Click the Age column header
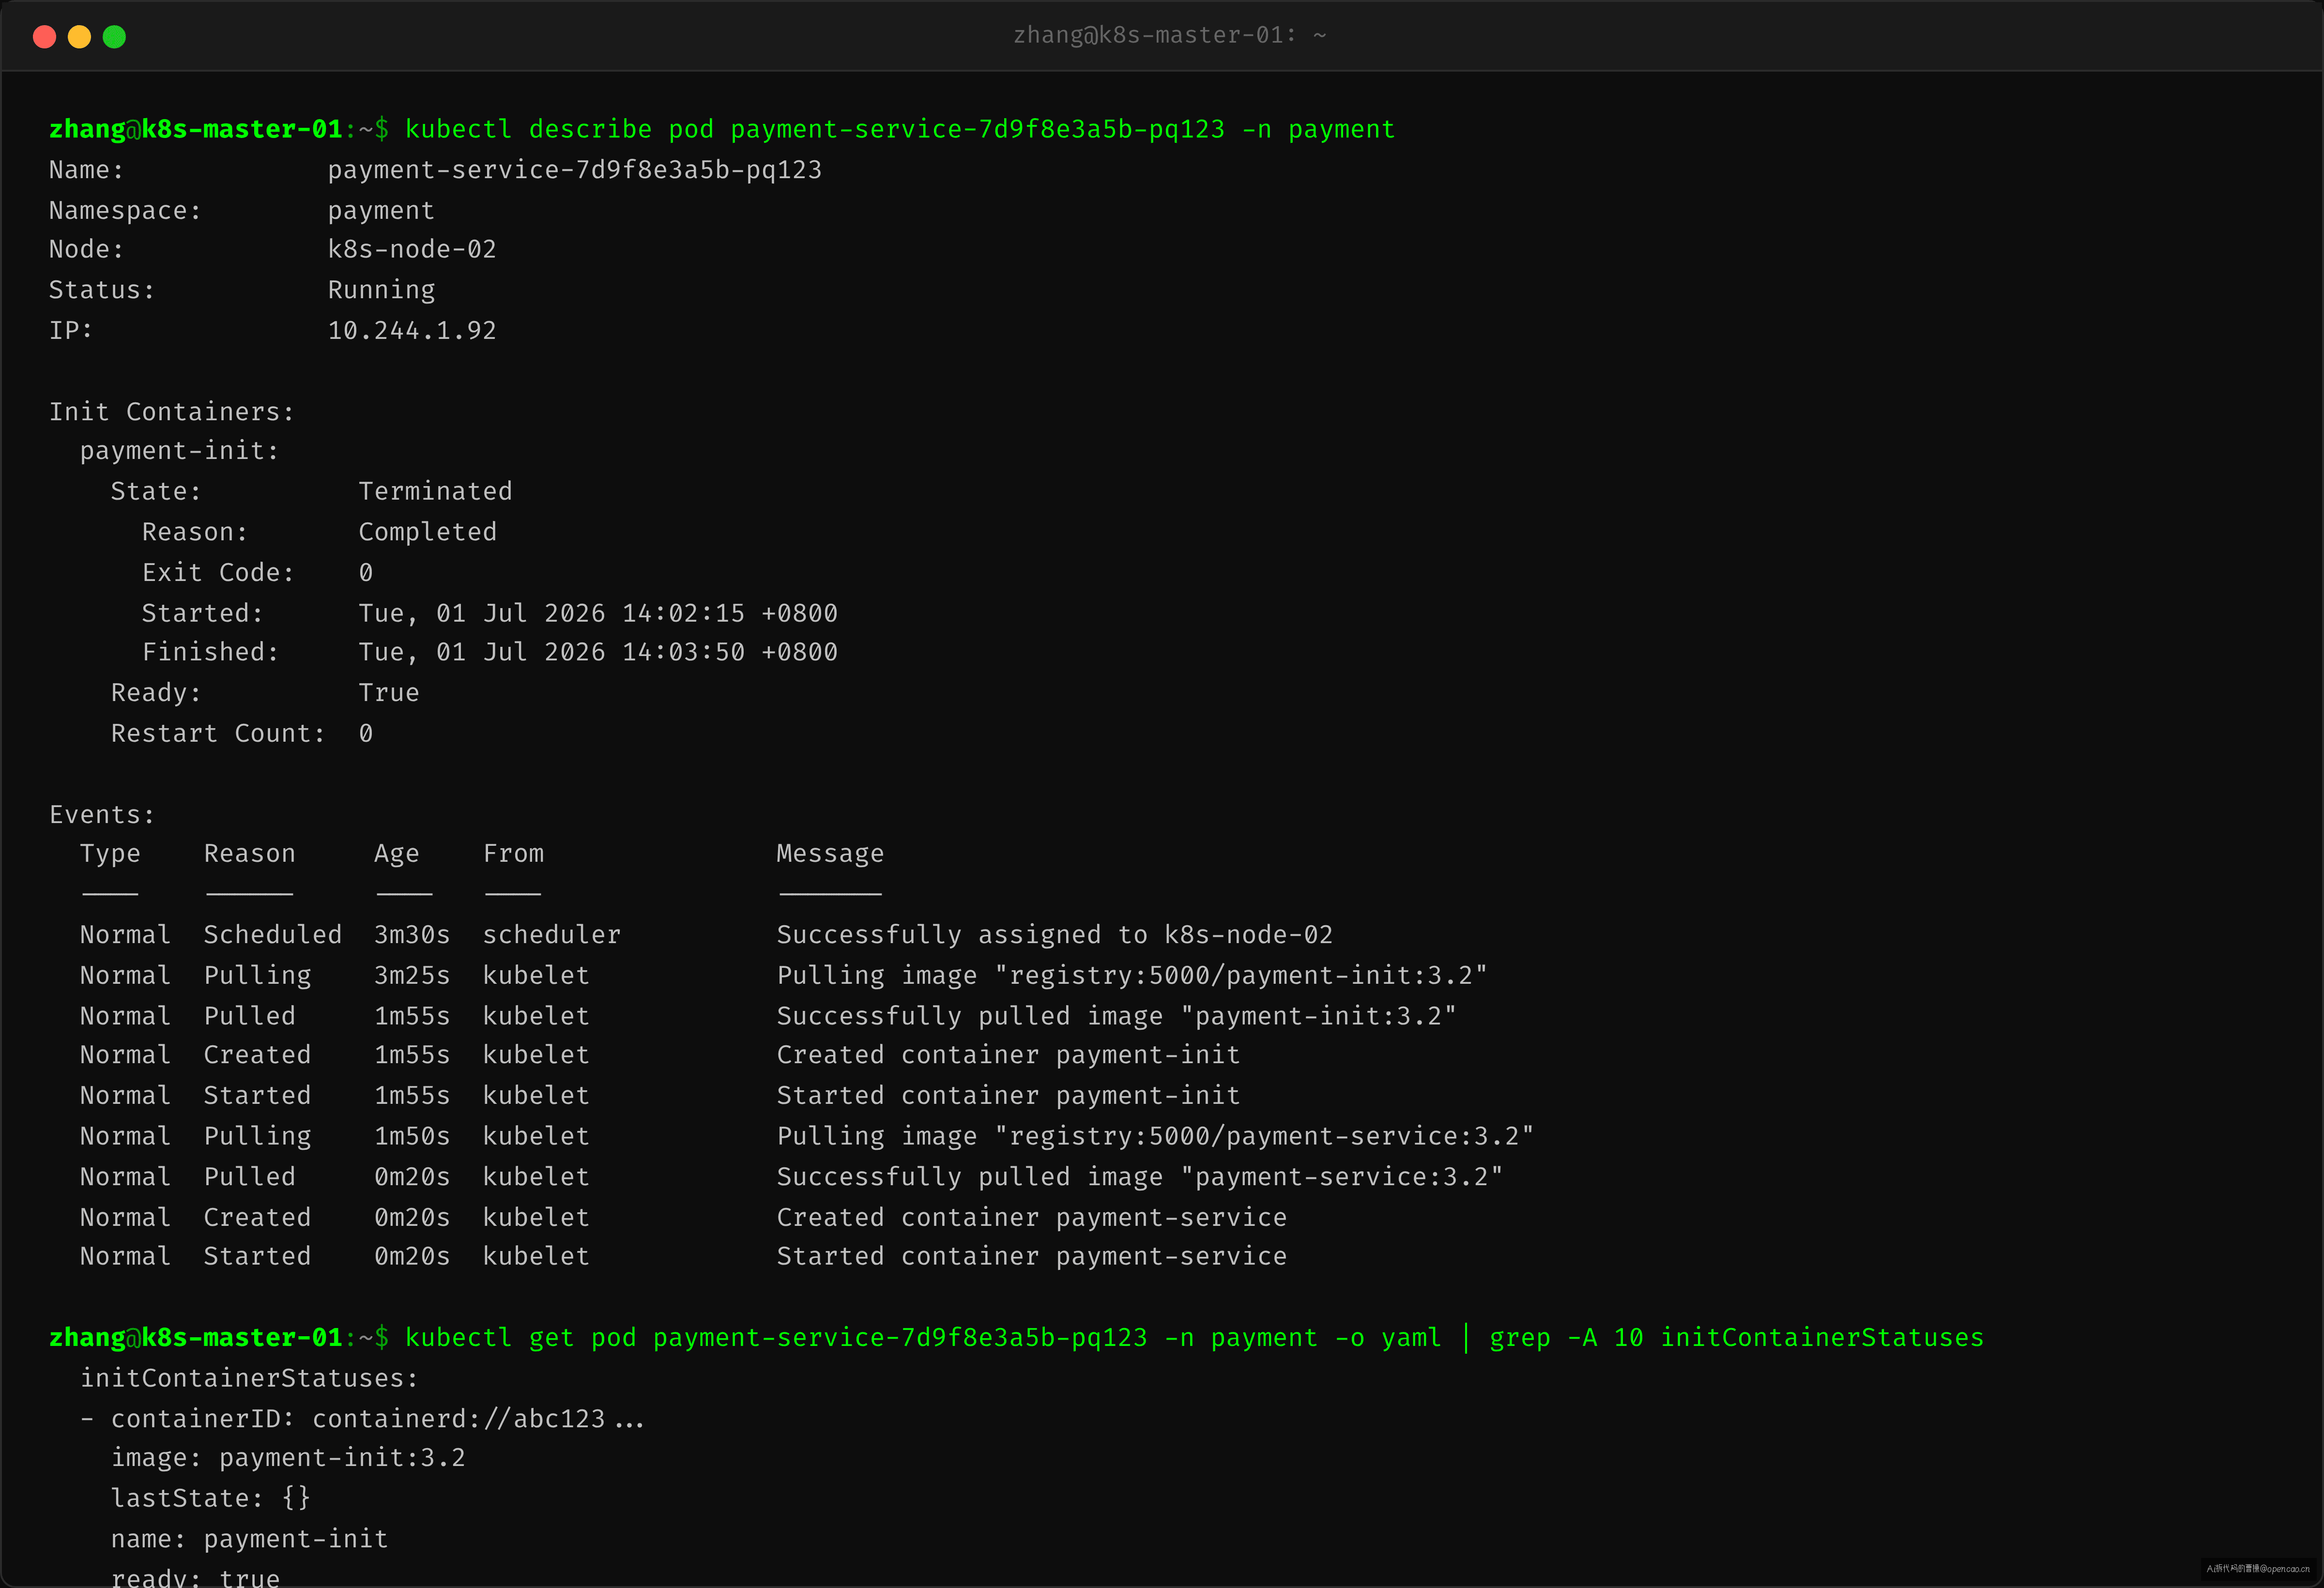Screen dimensions: 2324x1588 point(397,854)
